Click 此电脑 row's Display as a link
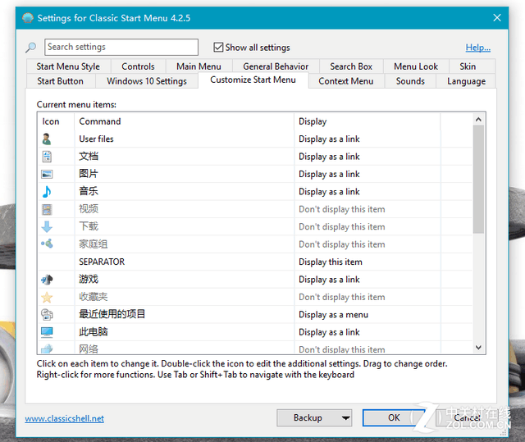Screen dimensions: 525x442 click(x=367, y=332)
